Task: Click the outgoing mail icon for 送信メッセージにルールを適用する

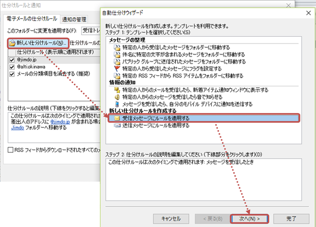Action: point(117,125)
